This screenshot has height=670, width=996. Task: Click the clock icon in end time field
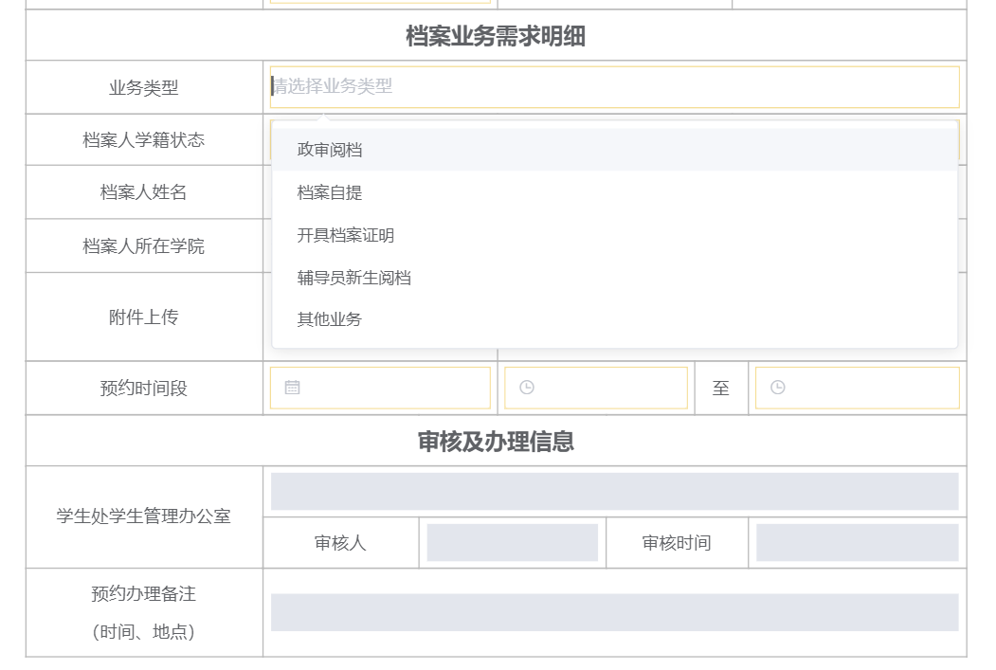tap(778, 388)
